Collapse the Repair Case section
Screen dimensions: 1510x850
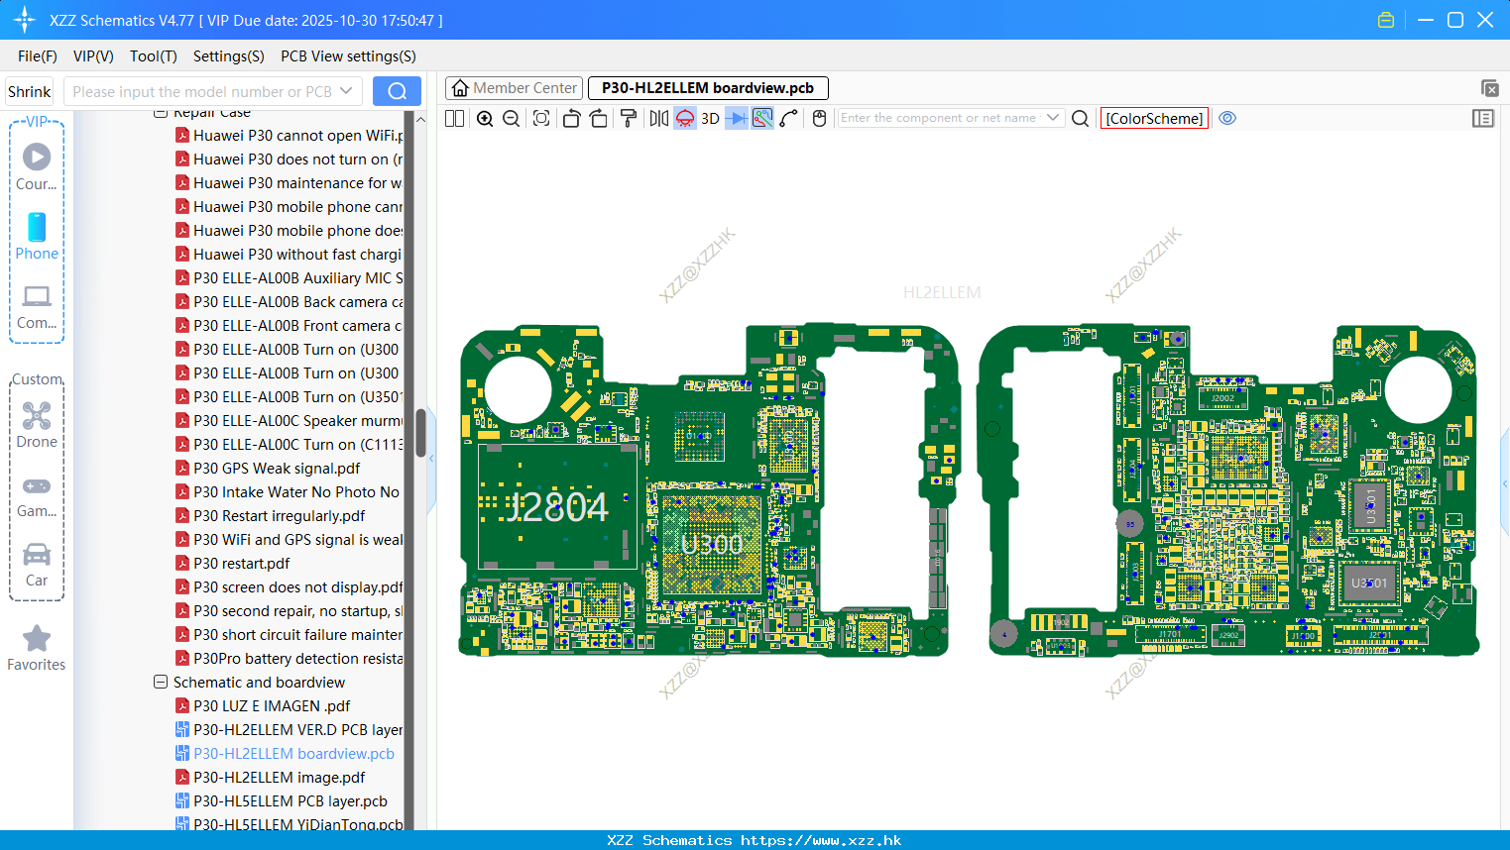click(x=161, y=113)
